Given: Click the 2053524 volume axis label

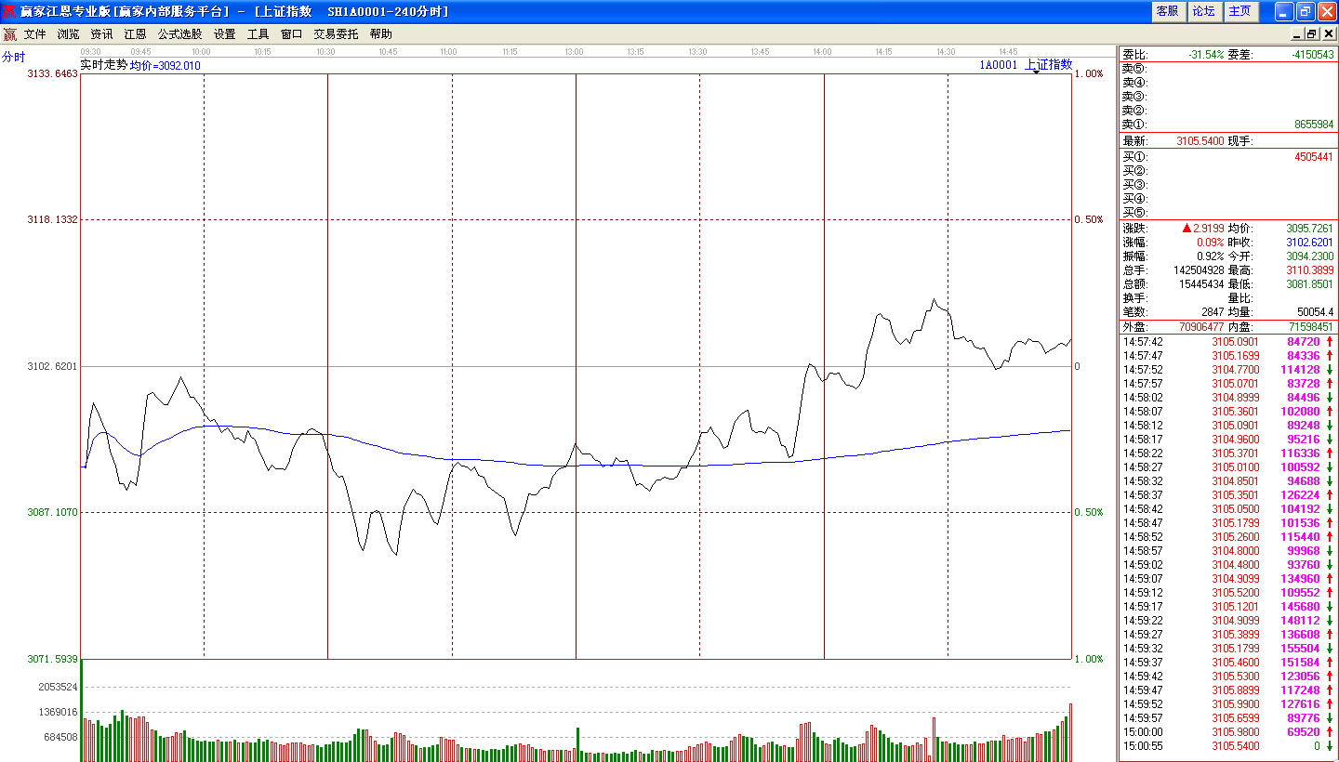Looking at the screenshot, I should coord(58,687).
